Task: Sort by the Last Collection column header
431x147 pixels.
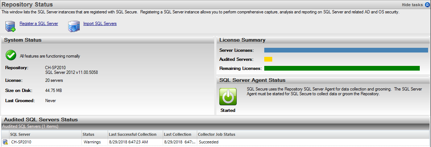Action: pos(178,134)
